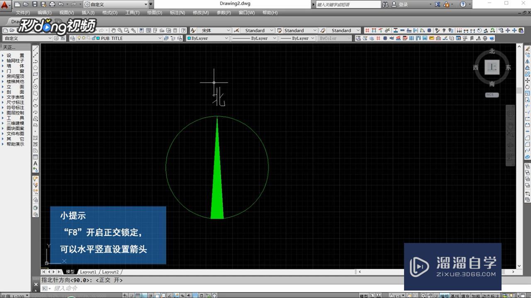Click the Plot/Print icon in quick access toolbar
The image size is (531, 298).
[x=52, y=4]
